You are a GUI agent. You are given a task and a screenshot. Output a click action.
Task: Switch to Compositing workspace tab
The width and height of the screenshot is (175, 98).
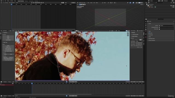[31, 1]
